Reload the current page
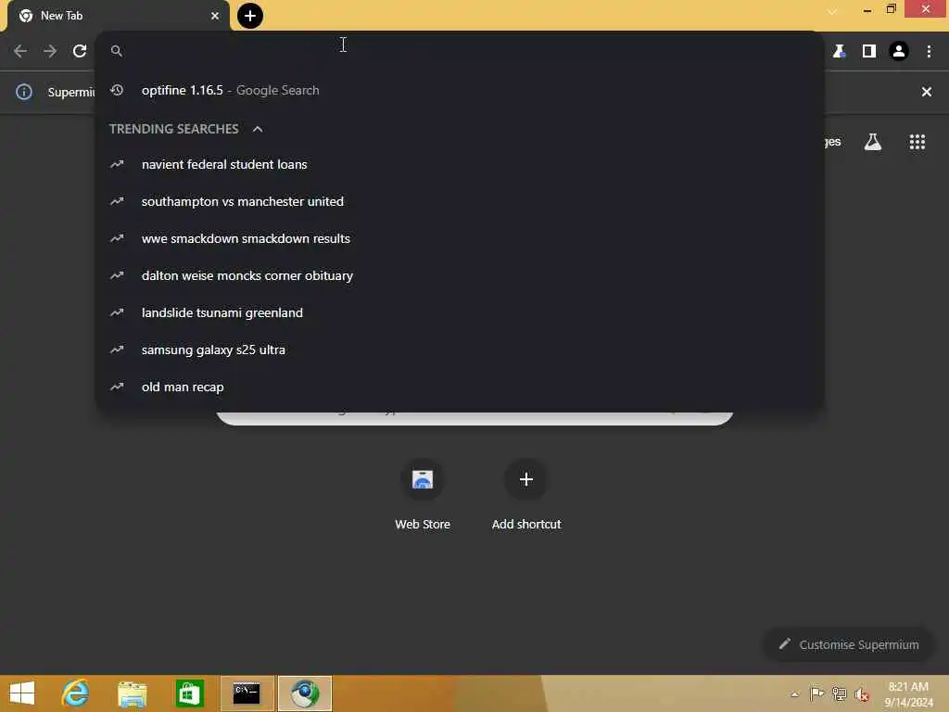Image resolution: width=949 pixels, height=712 pixels. [x=80, y=51]
